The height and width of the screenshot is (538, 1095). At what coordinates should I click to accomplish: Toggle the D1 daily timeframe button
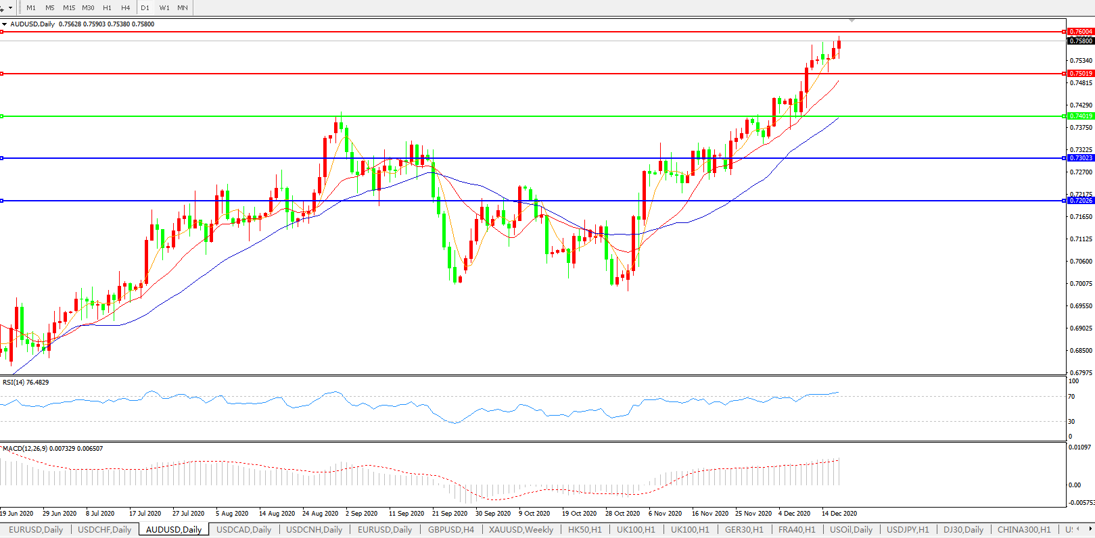pyautogui.click(x=145, y=7)
